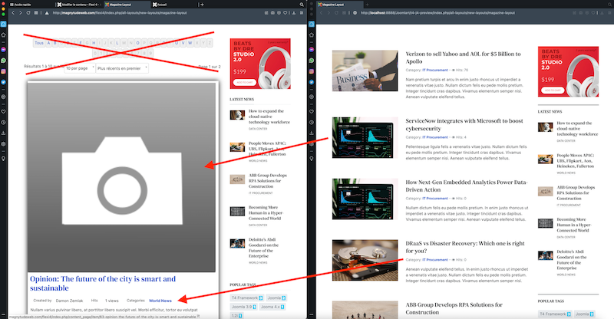This screenshot has width=614, height=319.
Task: Click 'T4 Framework' tag in right window
Action: (x=555, y=314)
